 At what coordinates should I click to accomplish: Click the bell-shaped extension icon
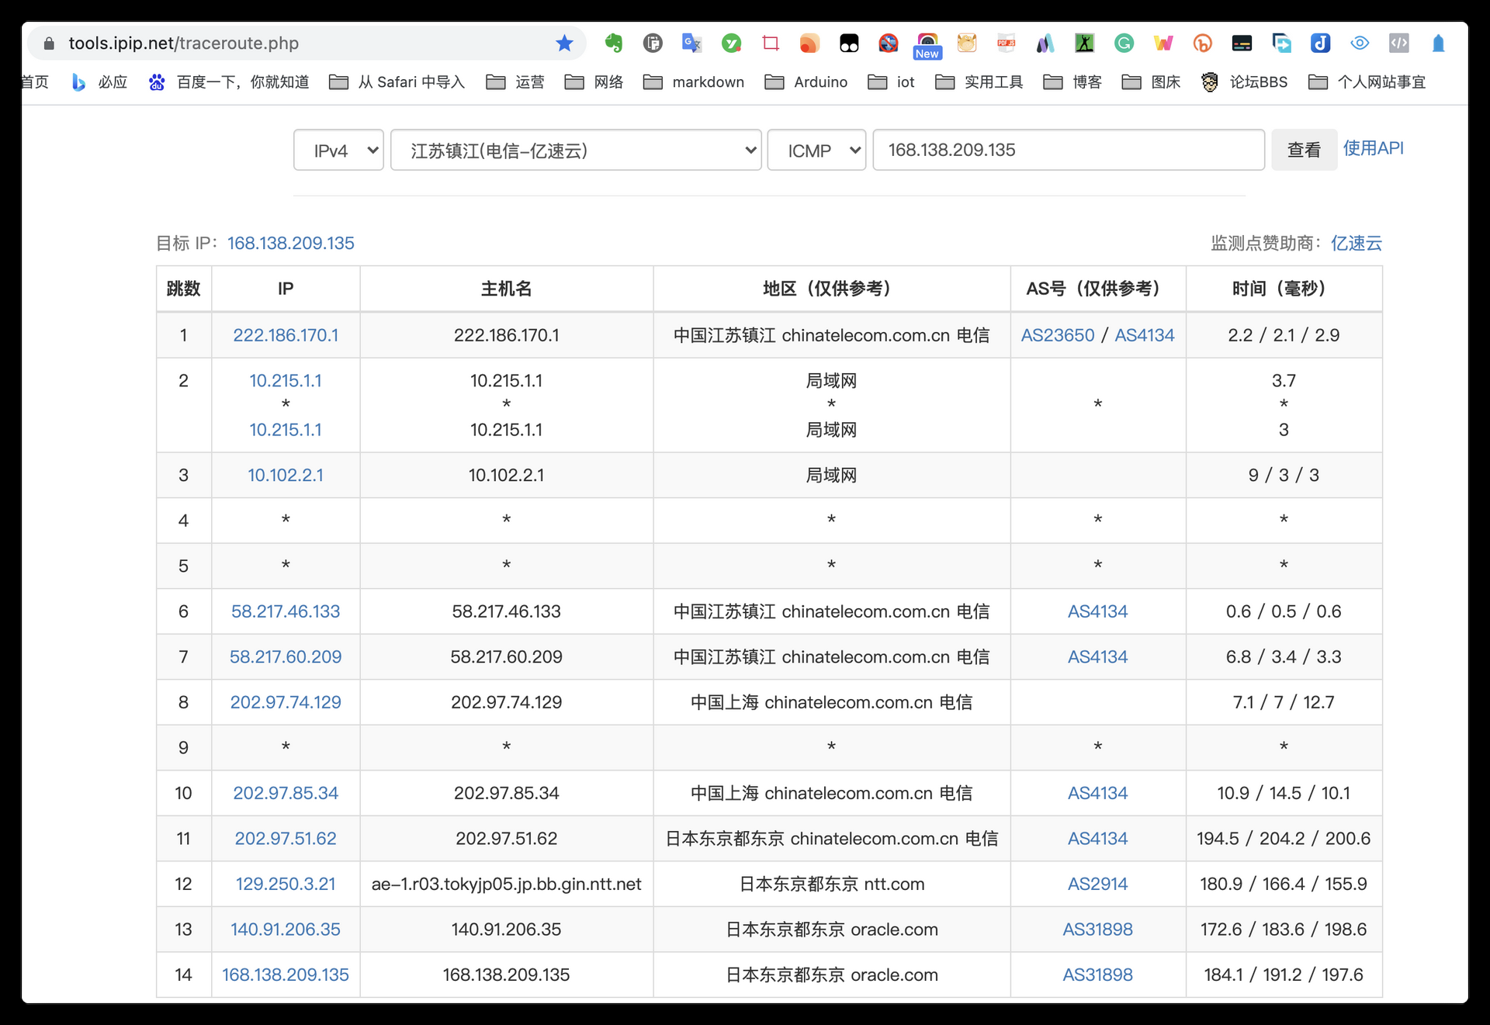[x=1439, y=43]
